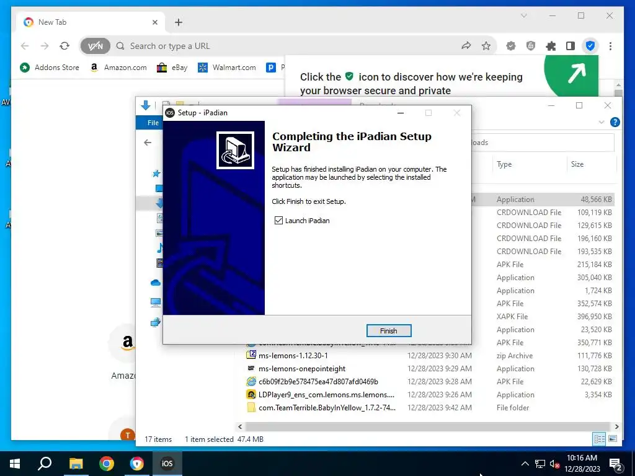The height and width of the screenshot is (476, 635).
Task: Sort files by Size column header
Action: [577, 164]
